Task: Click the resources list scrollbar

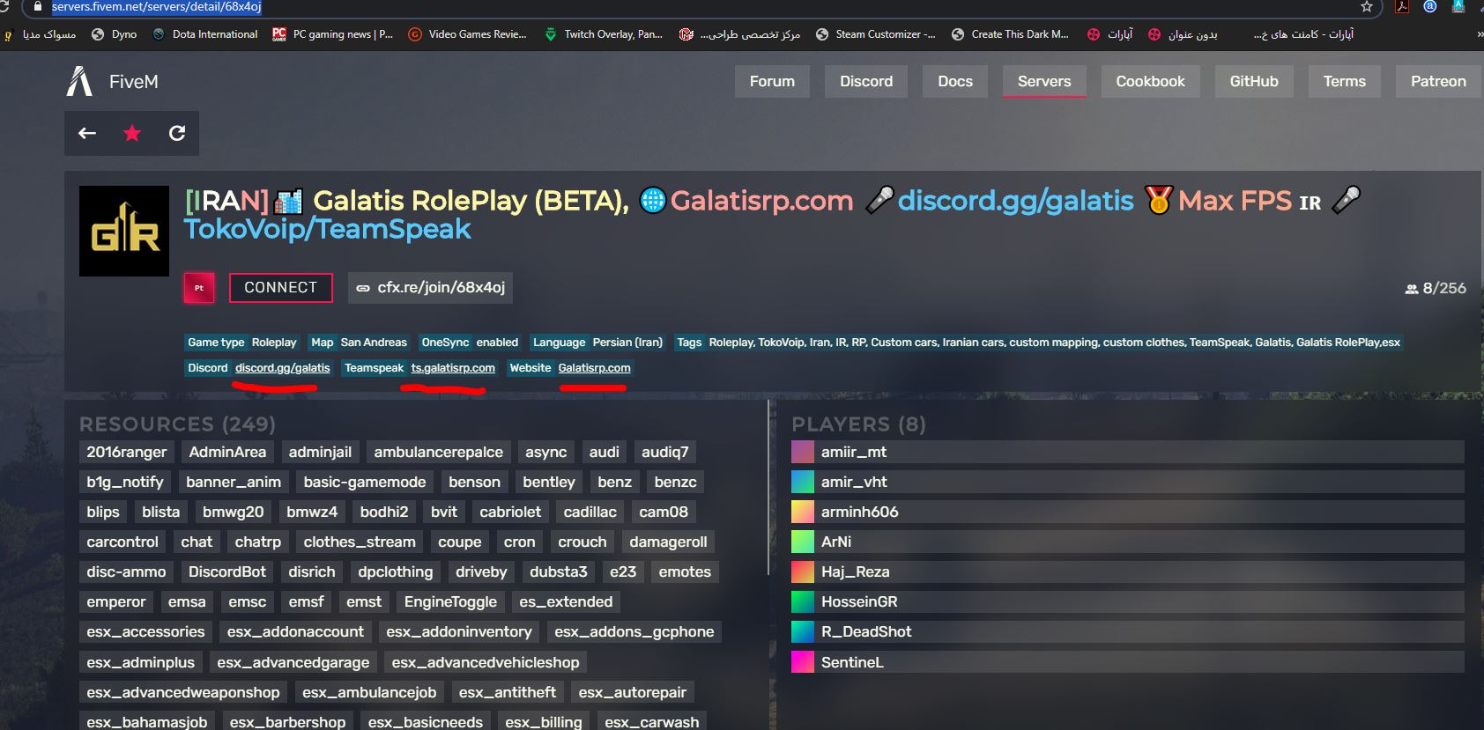Action: [769, 489]
